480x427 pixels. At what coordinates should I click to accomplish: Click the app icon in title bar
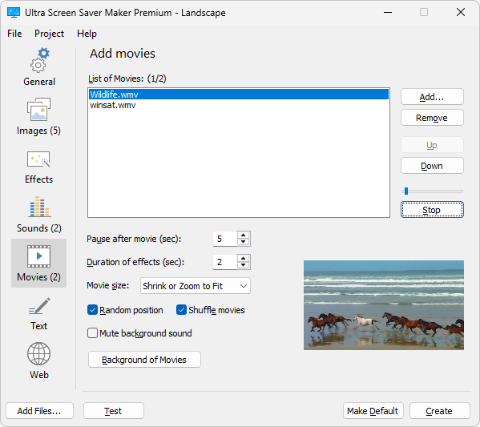pyautogui.click(x=14, y=13)
